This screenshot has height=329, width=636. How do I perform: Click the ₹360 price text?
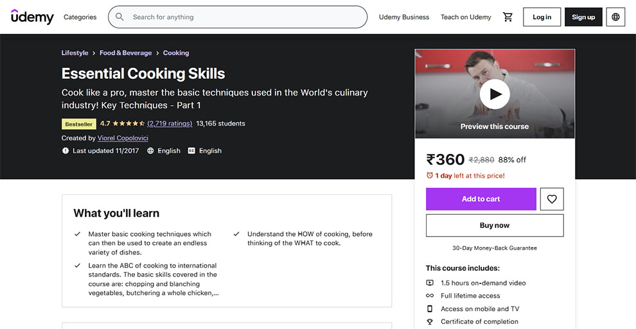pyautogui.click(x=445, y=160)
